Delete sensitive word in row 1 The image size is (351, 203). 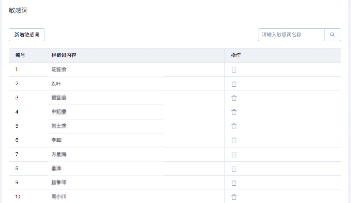click(x=234, y=70)
